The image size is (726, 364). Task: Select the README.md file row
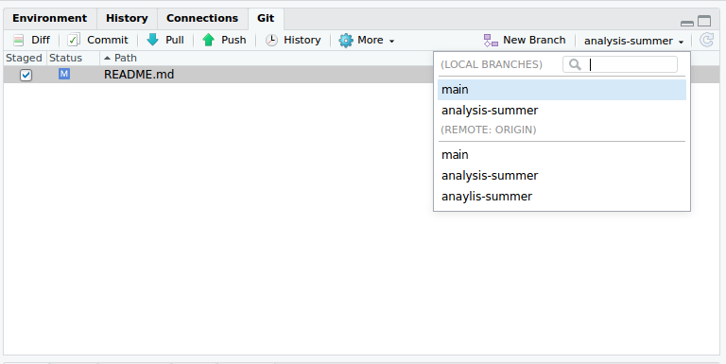218,75
